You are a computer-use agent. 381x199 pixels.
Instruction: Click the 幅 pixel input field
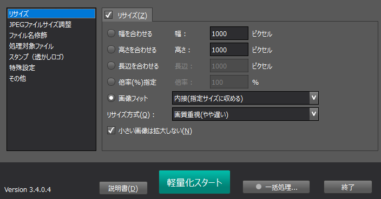click(229, 33)
